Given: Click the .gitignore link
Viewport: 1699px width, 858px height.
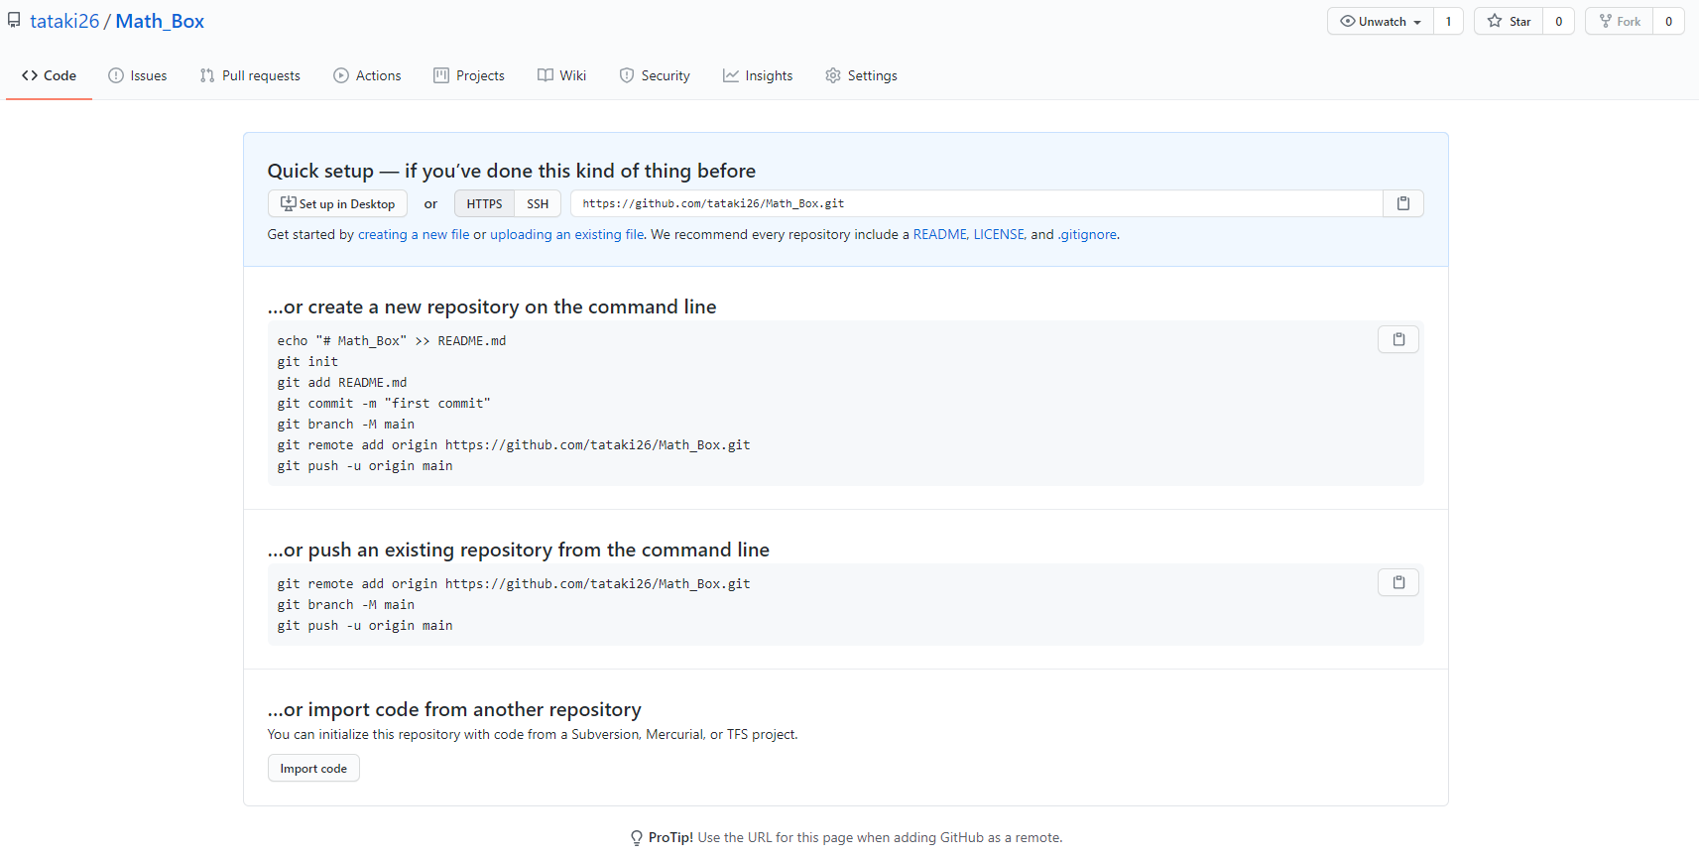Looking at the screenshot, I should click(1088, 235).
